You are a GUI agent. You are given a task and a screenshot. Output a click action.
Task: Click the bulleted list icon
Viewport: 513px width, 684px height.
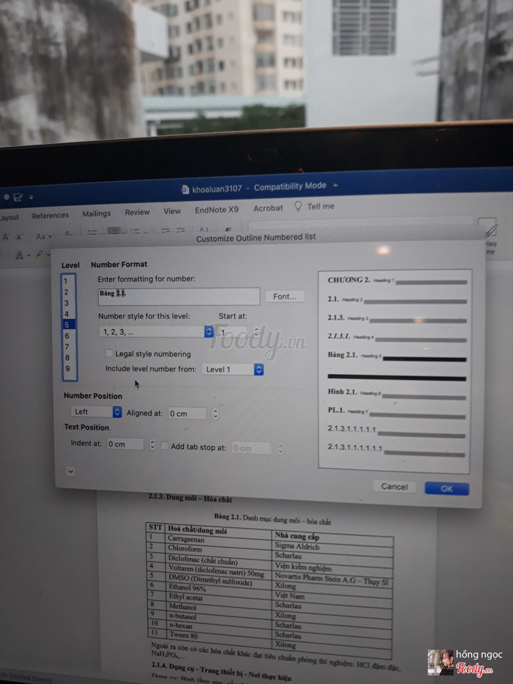(x=93, y=232)
